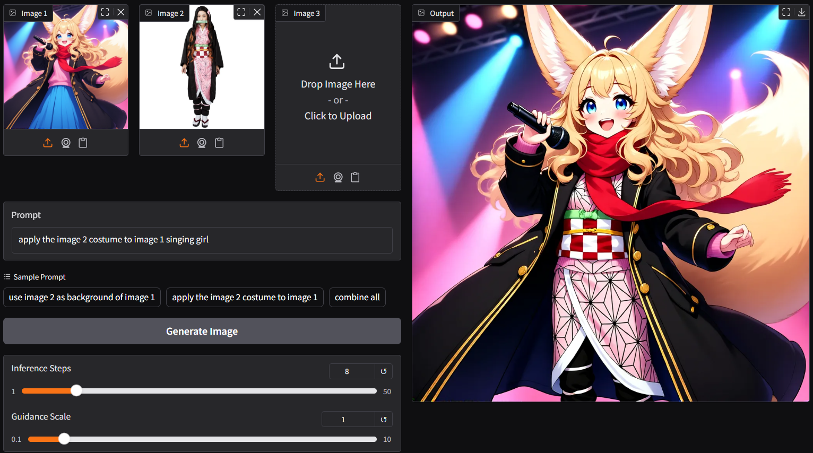The width and height of the screenshot is (813, 453).
Task: Click the generated Output image
Action: tap(611, 203)
